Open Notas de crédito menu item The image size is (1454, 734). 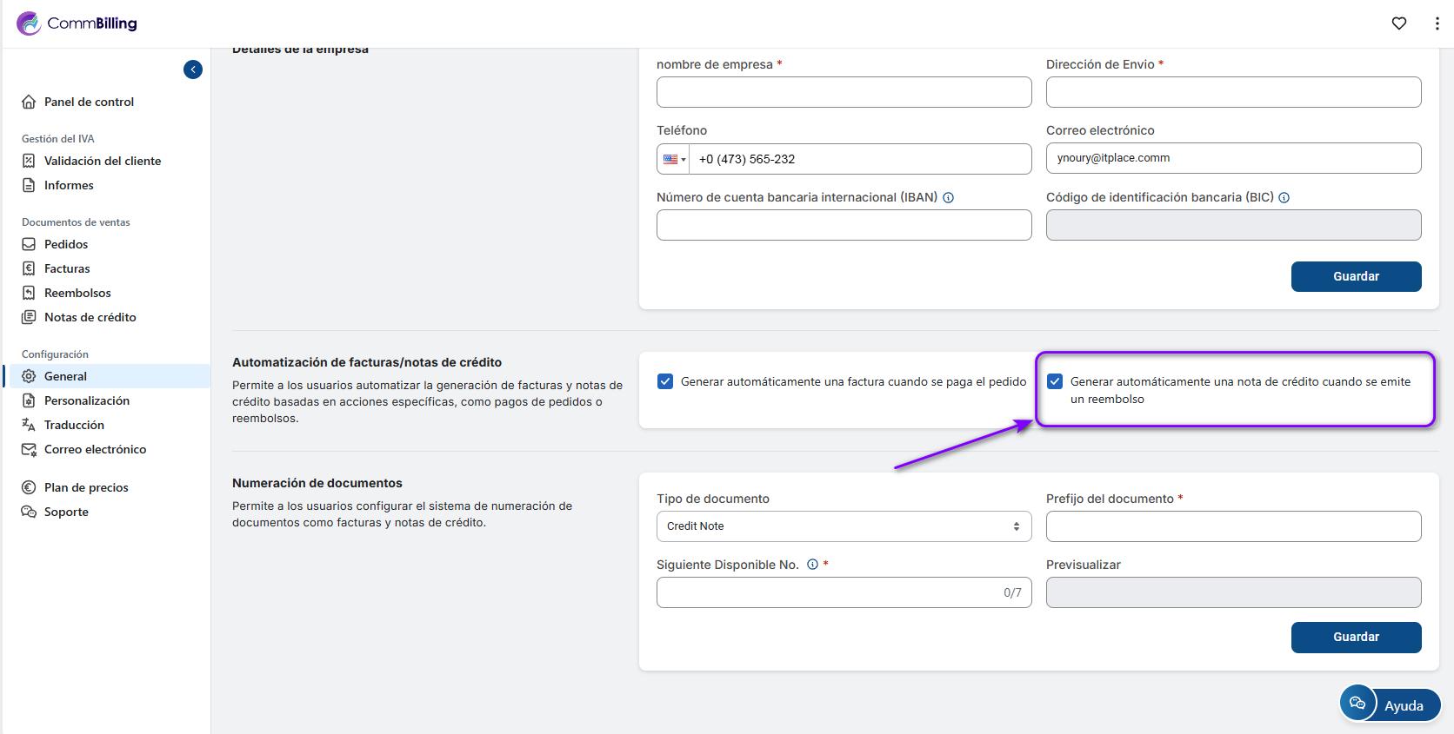click(90, 317)
